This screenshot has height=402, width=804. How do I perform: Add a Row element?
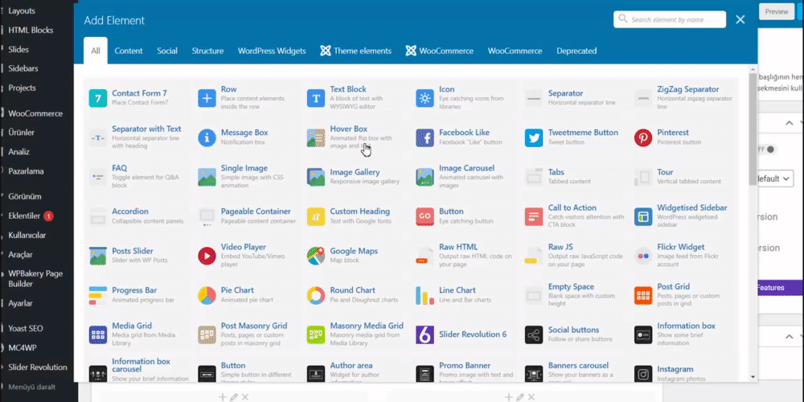[x=244, y=97]
